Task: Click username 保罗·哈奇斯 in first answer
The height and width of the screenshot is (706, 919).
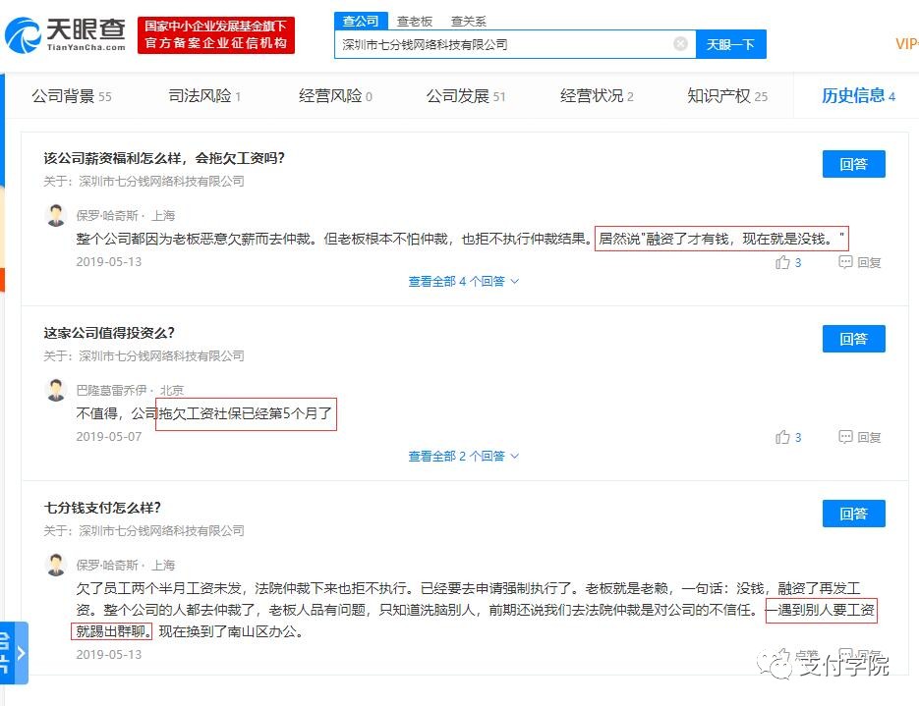Action: 107,216
